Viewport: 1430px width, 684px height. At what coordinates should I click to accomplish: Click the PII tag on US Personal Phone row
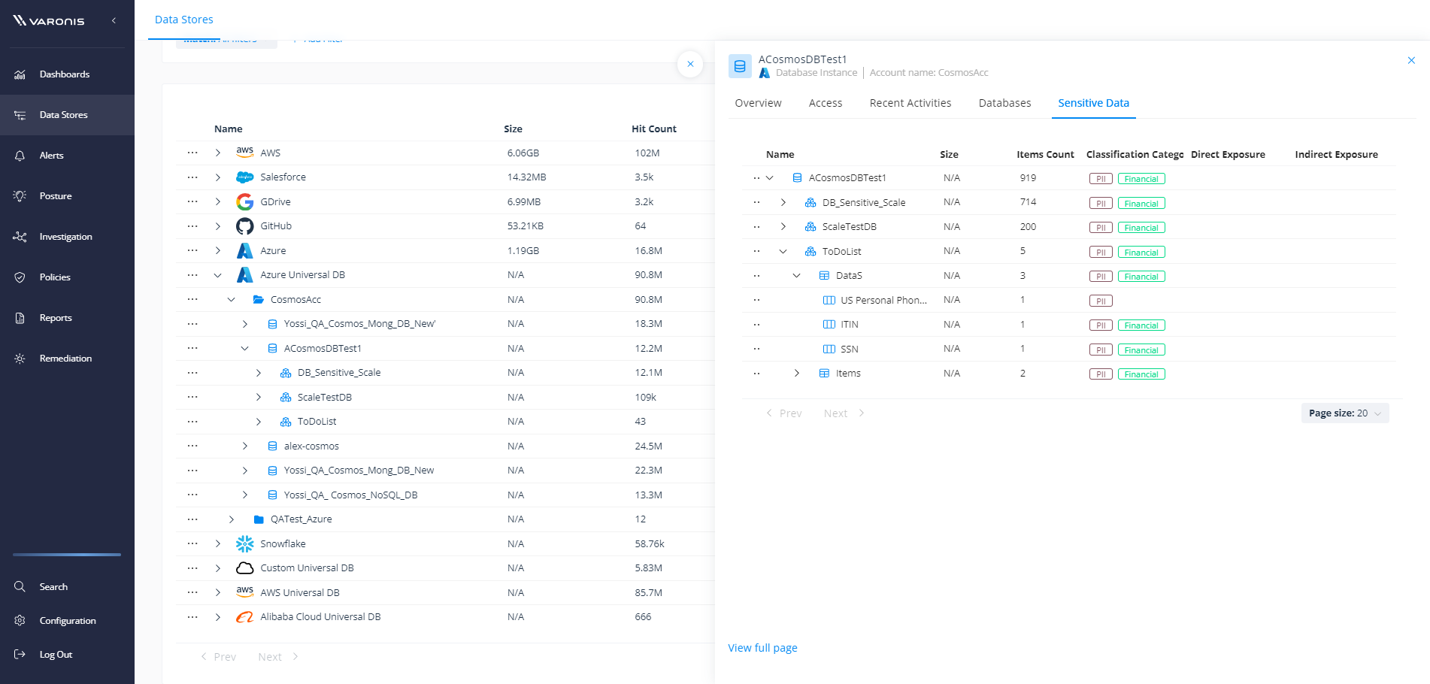pos(1101,301)
